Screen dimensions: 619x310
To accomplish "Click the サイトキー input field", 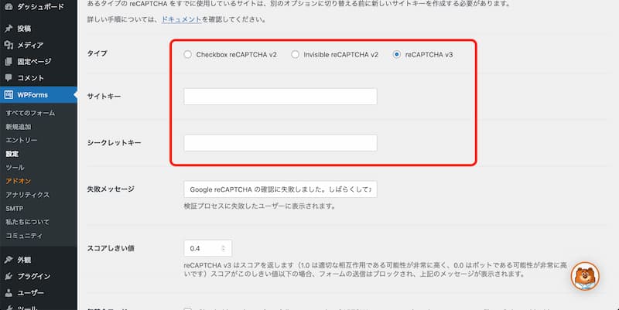I will pos(280,97).
